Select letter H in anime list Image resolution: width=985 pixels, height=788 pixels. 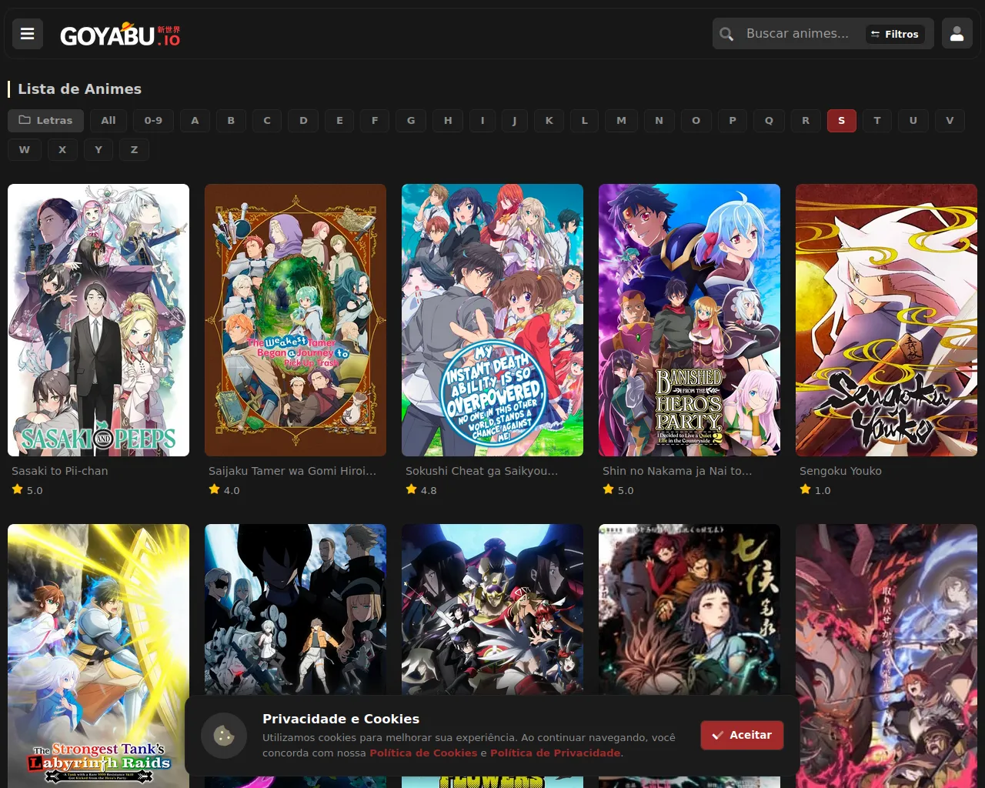pyautogui.click(x=448, y=120)
